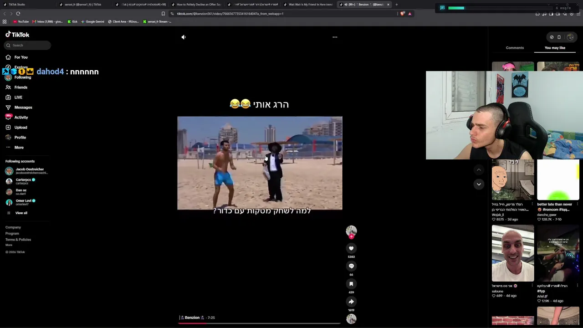The image size is (583, 328).
Task: Open the Activity notifications
Action: [x=21, y=118]
